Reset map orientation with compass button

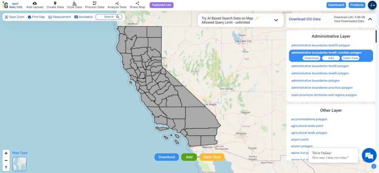(6, 167)
